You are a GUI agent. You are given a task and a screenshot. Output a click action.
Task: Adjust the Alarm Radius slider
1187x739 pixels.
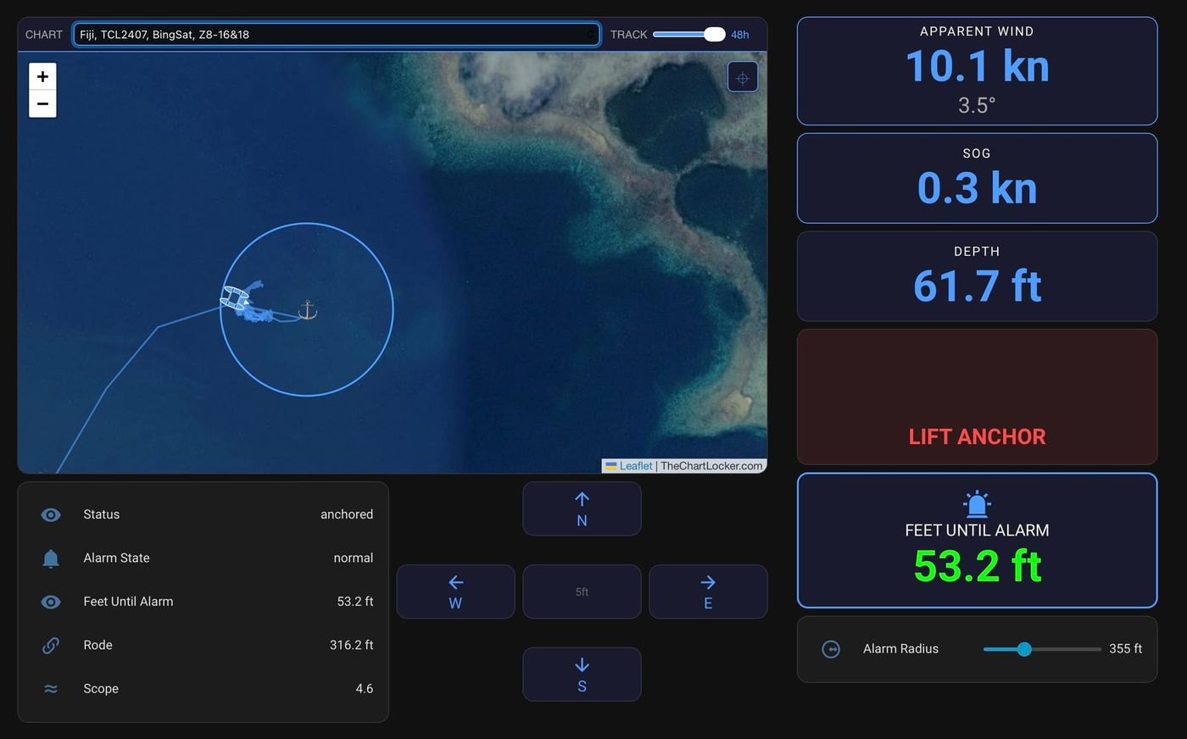pyautogui.click(x=1042, y=649)
